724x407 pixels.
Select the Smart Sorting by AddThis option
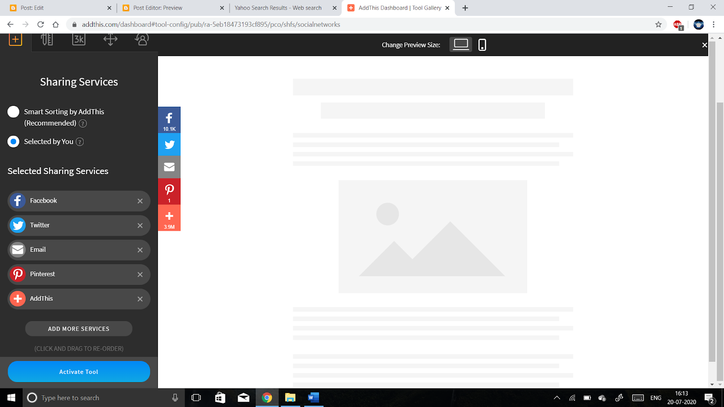(x=13, y=112)
